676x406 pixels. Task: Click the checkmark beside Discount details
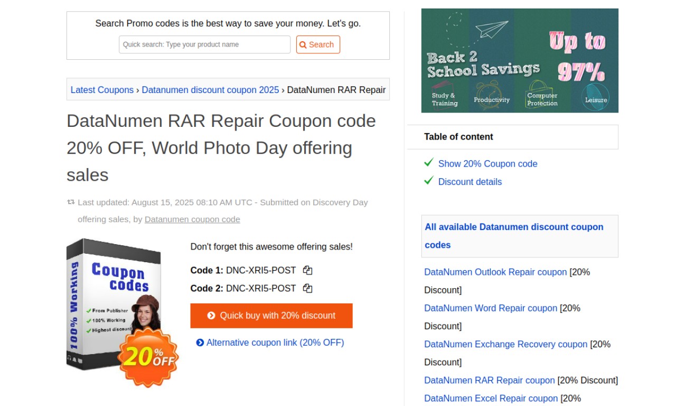click(x=429, y=181)
